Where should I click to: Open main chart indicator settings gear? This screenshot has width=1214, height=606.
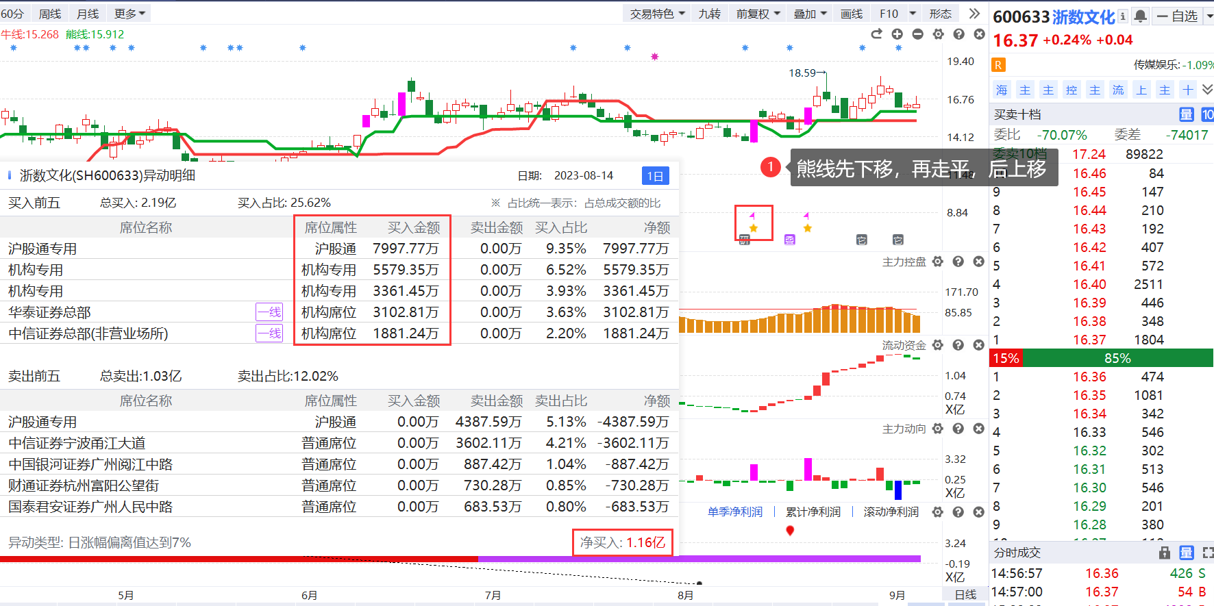(x=938, y=34)
